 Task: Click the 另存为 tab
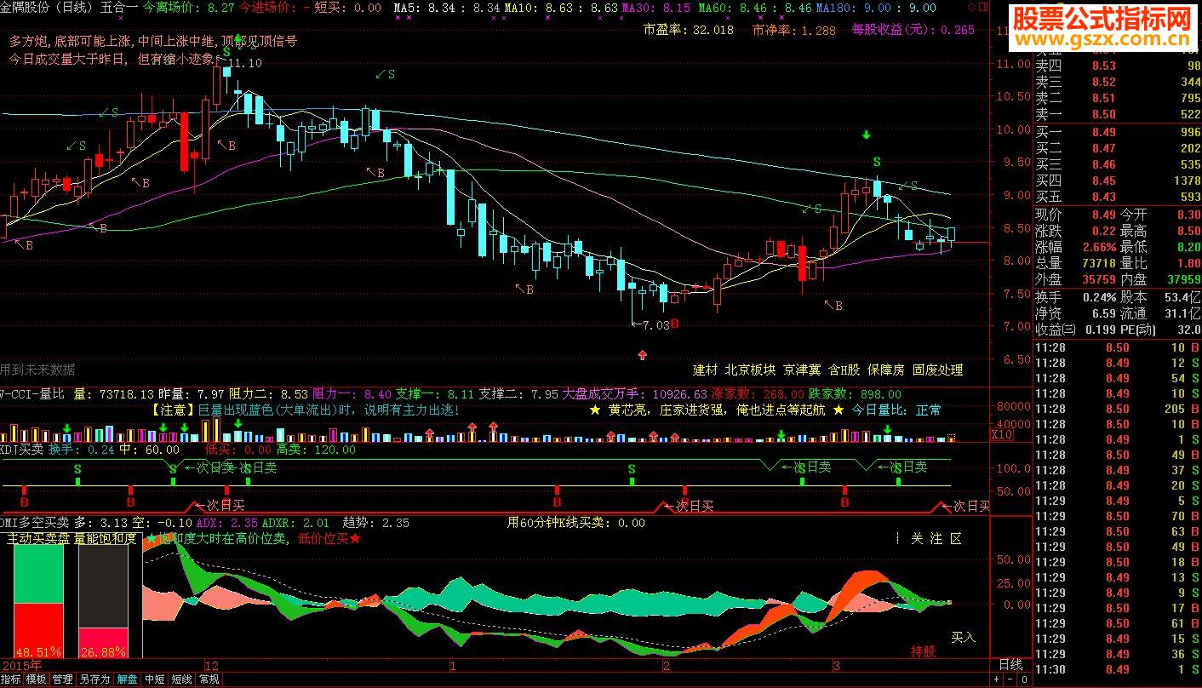pos(94,679)
